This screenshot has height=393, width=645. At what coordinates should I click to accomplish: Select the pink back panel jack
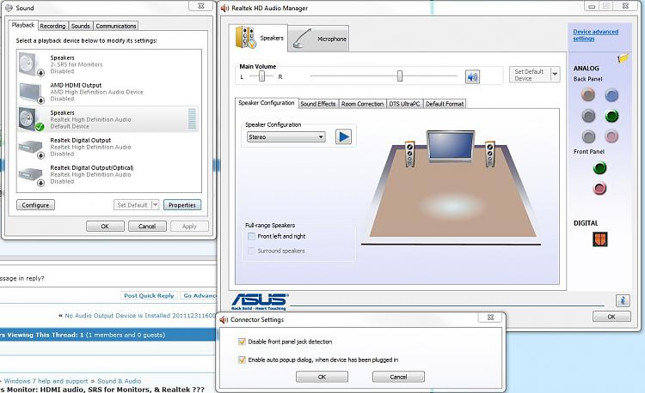[611, 136]
